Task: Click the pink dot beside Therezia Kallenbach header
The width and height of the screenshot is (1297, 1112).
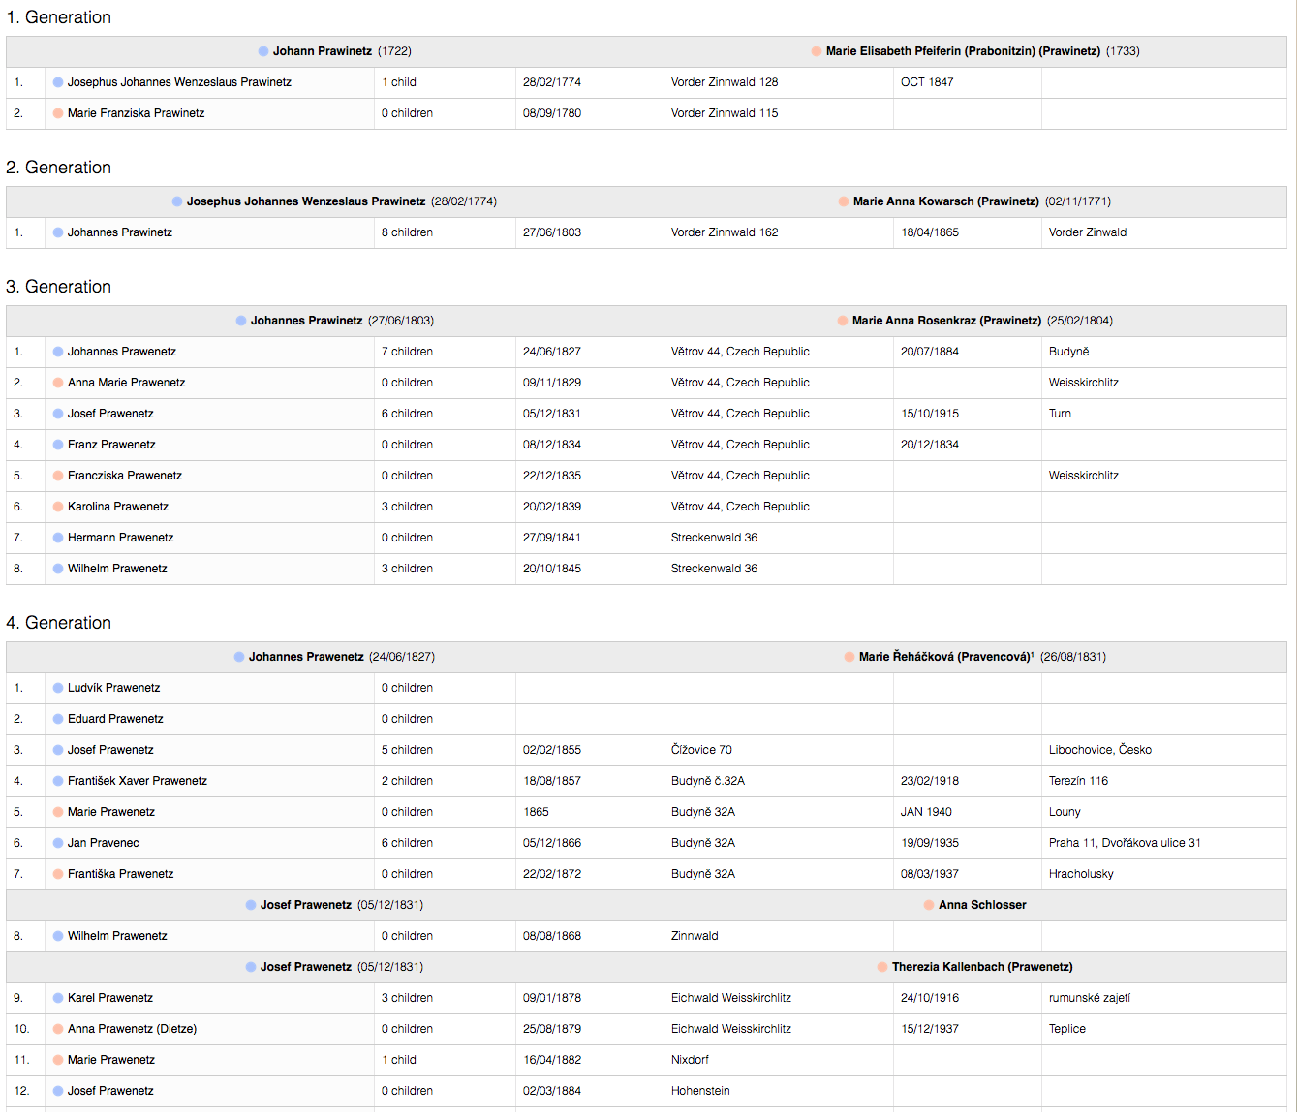Action: tap(882, 967)
